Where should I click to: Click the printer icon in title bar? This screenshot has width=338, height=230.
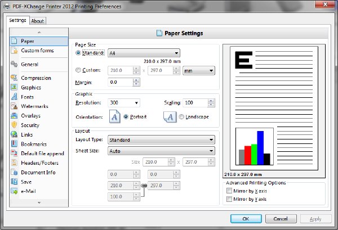7,6
